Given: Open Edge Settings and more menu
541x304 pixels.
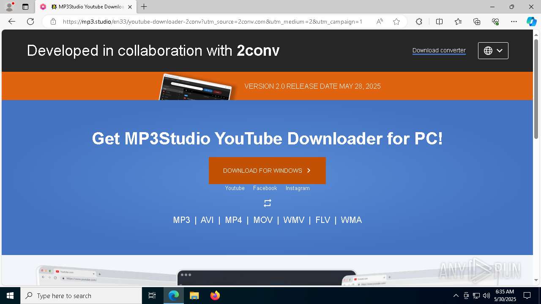Looking at the screenshot, I should [514, 22].
